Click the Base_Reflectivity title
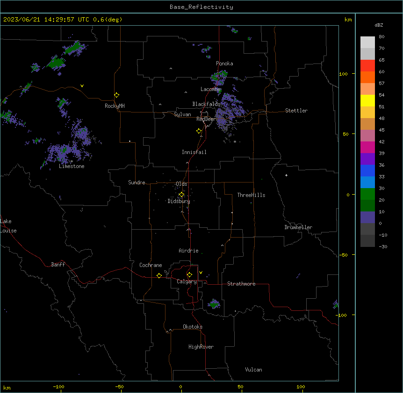 click(201, 7)
